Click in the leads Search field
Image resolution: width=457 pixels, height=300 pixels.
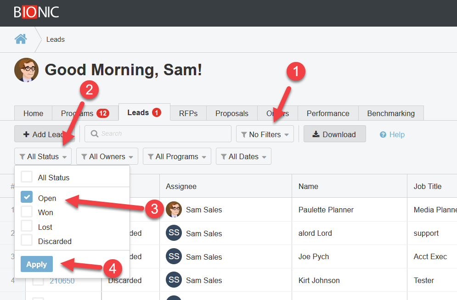[158, 134]
